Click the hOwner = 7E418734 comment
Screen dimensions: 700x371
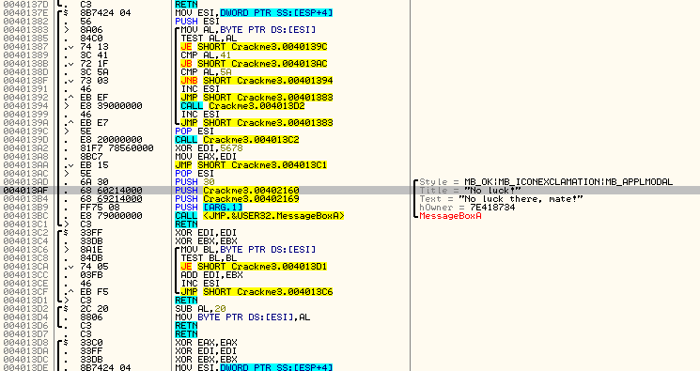point(467,208)
